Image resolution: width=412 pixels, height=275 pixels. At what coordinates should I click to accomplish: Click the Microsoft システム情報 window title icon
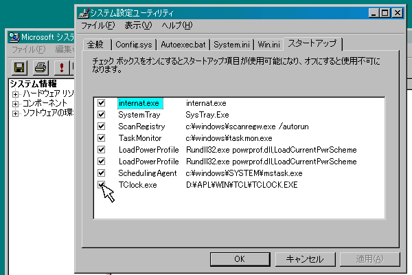[x=14, y=37]
